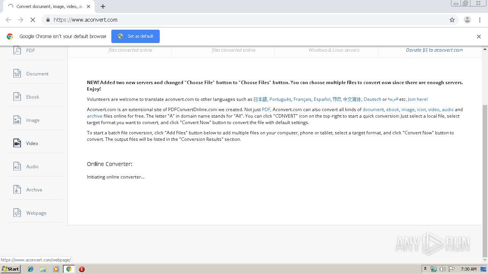Open the Audio converter sidebar icon

tap(17, 166)
